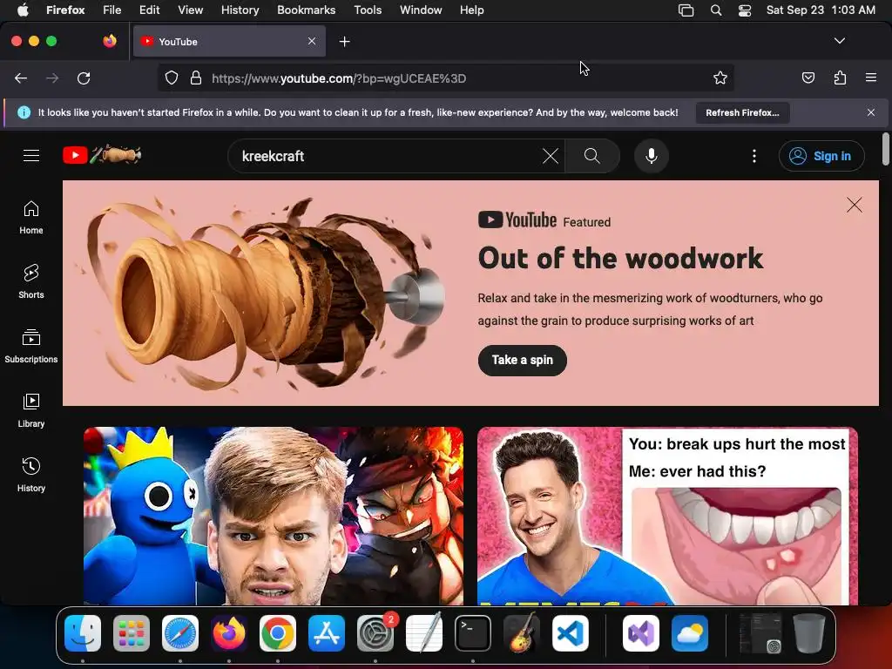Screen dimensions: 892x669
Task: Open Launchpad from the dock
Action: coord(132,633)
